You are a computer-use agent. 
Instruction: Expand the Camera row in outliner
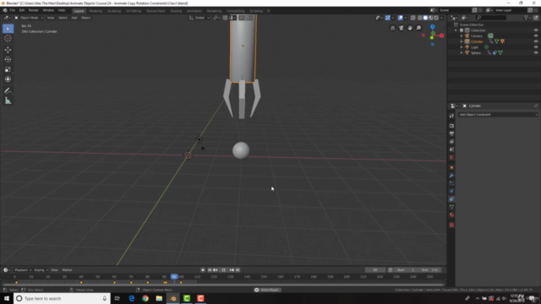(x=462, y=35)
